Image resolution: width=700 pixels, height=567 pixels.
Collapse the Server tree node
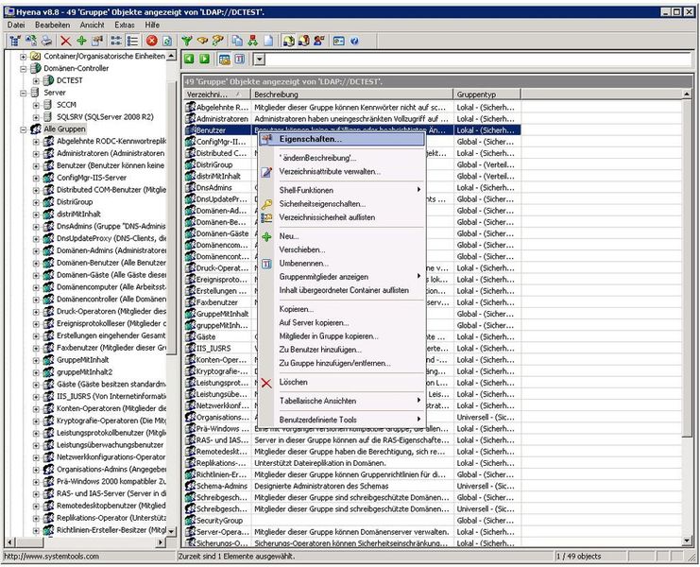(24, 93)
